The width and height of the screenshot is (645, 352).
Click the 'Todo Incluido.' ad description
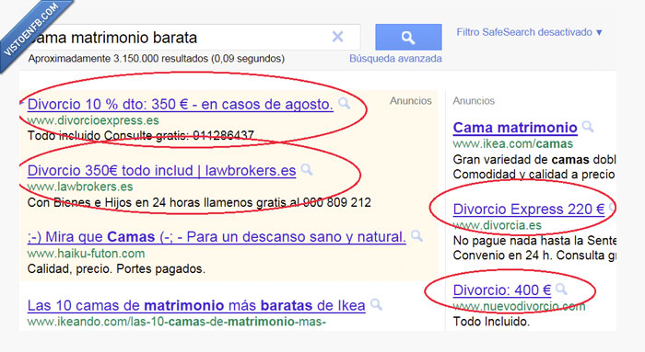(491, 322)
